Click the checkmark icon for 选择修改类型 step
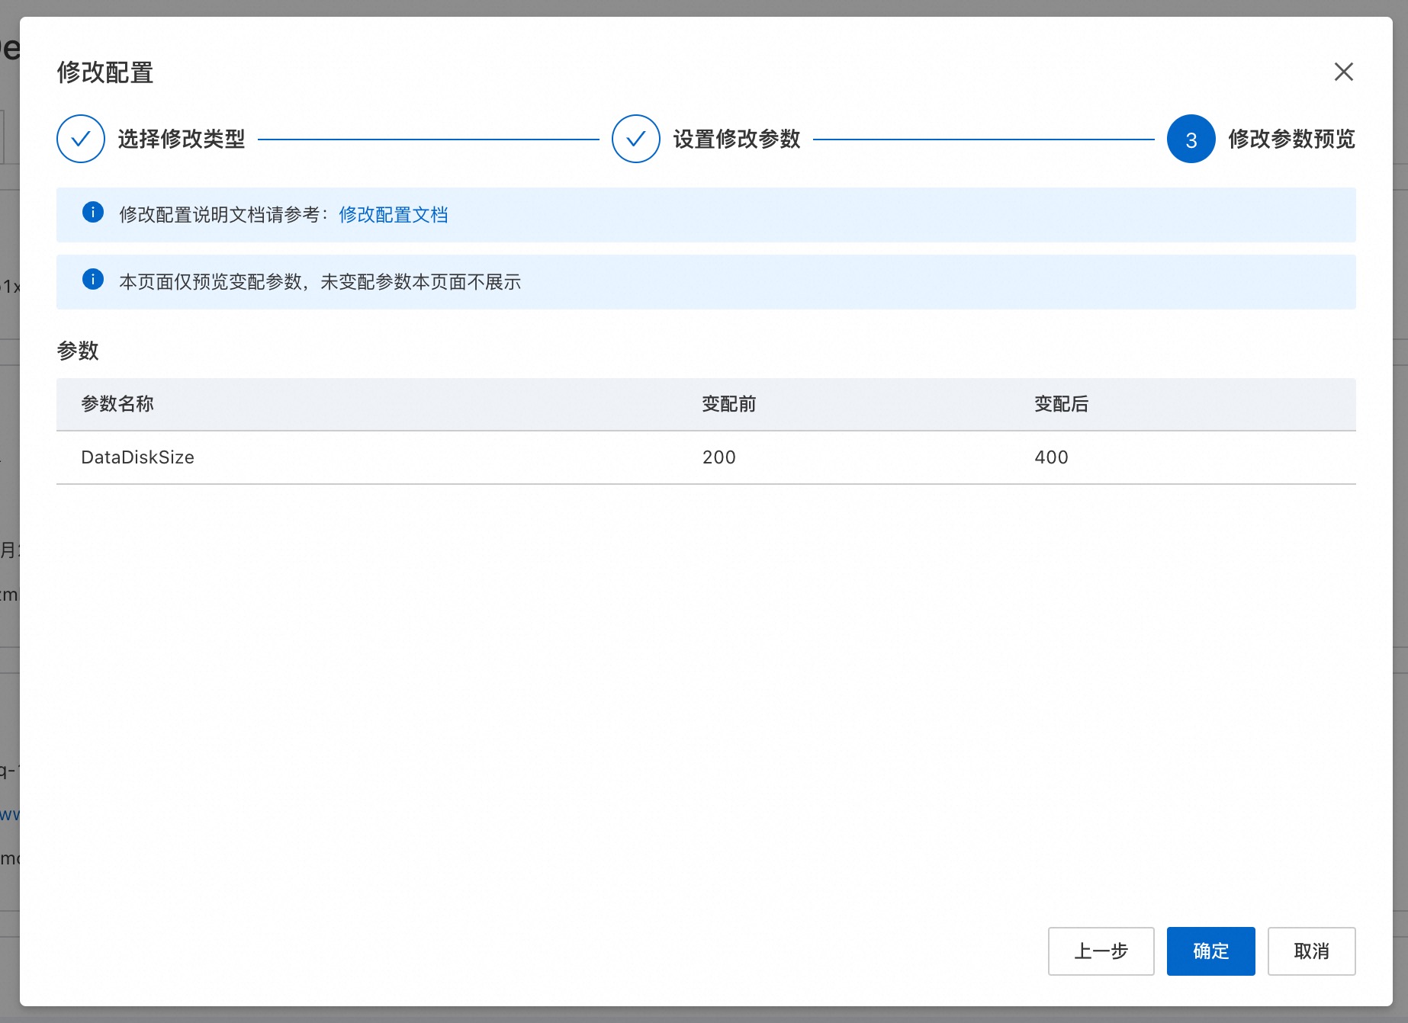1408x1023 pixels. (x=81, y=139)
